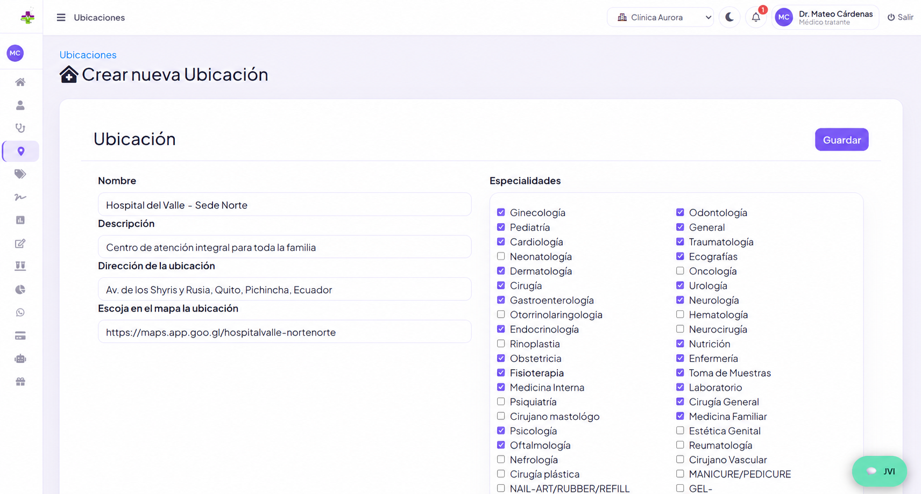This screenshot has width=921, height=494.
Task: Open the signature icon in sidebar
Action: tap(20, 197)
